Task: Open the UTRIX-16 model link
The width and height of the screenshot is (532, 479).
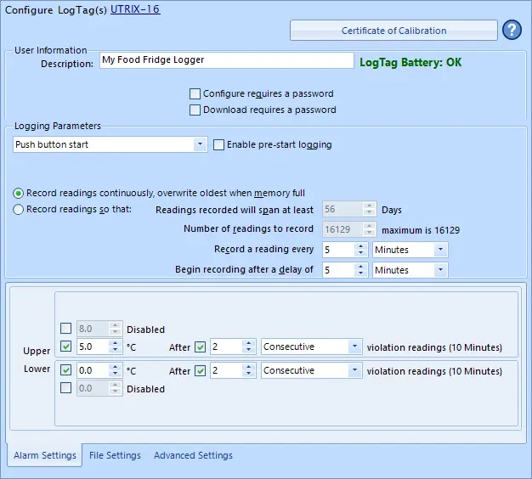Action: click(x=135, y=9)
